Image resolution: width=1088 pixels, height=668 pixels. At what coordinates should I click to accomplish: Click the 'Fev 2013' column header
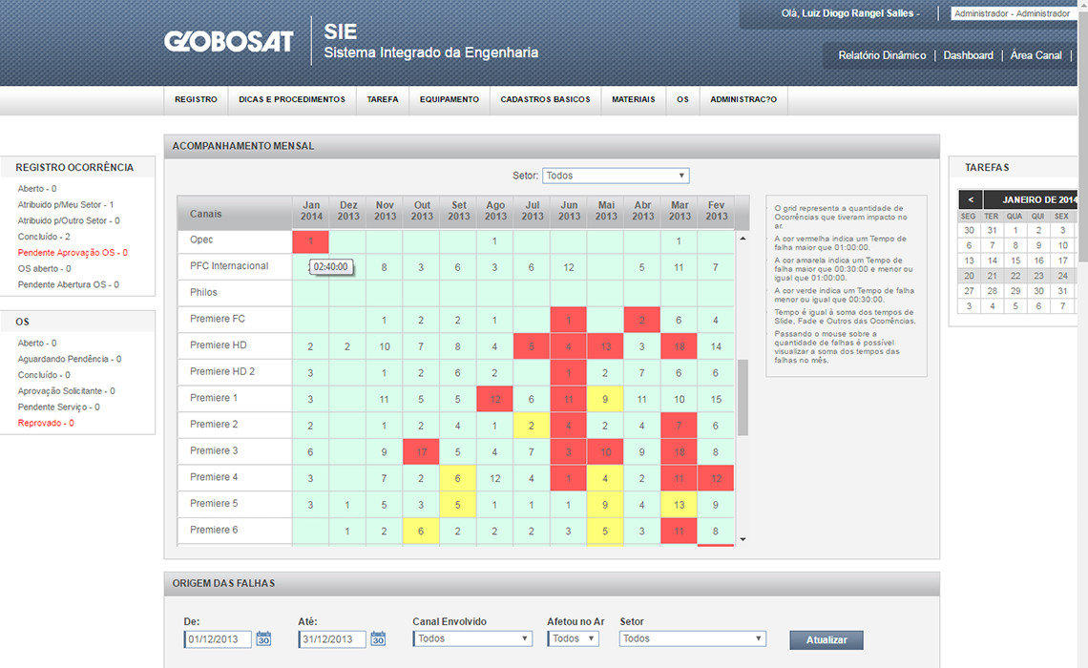[x=716, y=211]
